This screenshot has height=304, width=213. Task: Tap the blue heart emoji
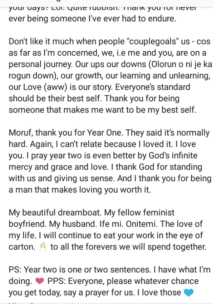click(188, 292)
